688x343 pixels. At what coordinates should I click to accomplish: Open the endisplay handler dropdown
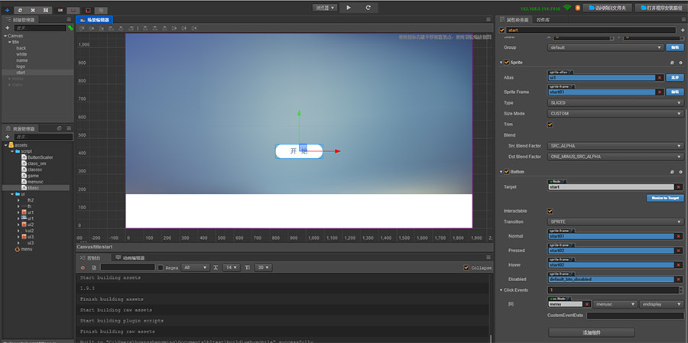click(662, 304)
